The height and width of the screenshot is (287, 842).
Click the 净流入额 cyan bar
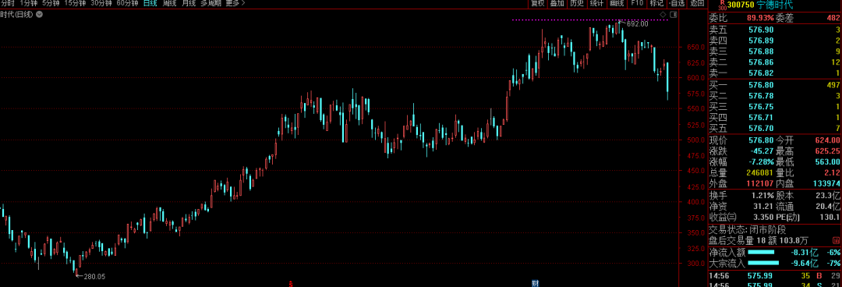761,252
